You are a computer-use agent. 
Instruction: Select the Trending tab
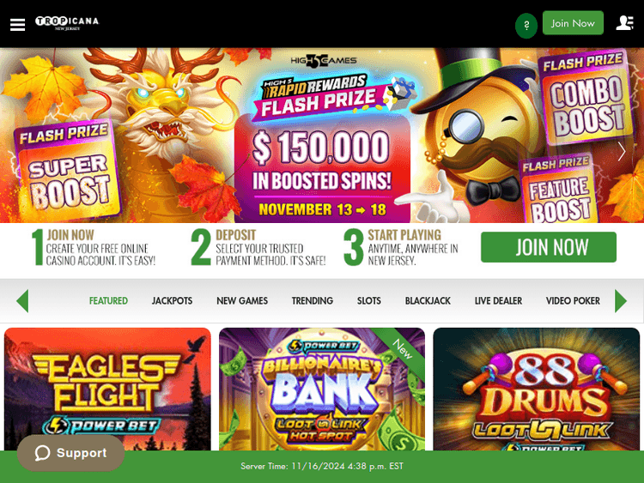[x=313, y=301]
